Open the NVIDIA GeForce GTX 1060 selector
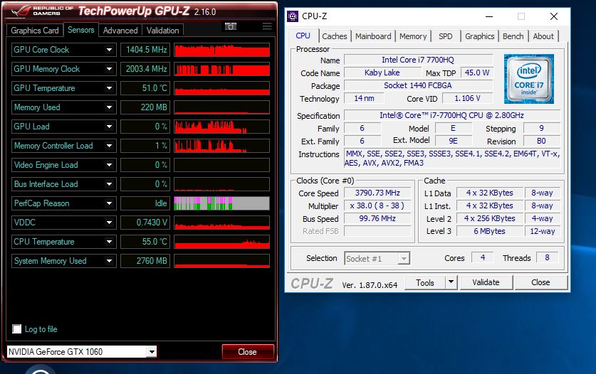Viewport: 596px width, 374px height. click(x=152, y=351)
